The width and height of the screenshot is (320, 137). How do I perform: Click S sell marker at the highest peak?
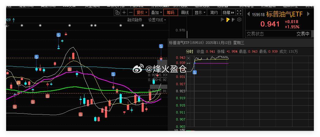coord(58,35)
